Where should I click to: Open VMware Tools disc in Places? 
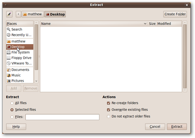20,63
